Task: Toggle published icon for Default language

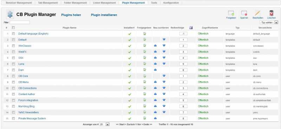Action: (x=145, y=34)
